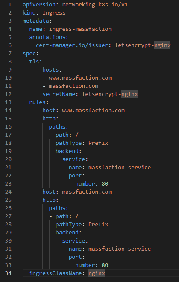Click the cert-manager.io/issuer key
The image size is (179, 282).
[x=72, y=45]
